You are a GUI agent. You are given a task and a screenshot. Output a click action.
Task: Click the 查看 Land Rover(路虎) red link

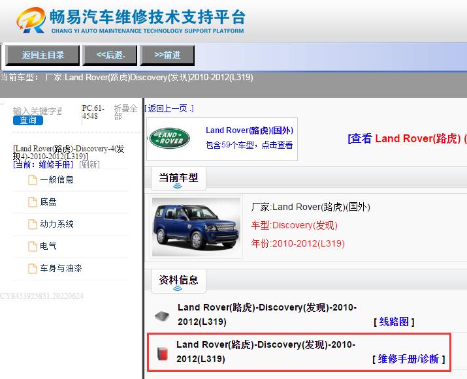tap(407, 139)
